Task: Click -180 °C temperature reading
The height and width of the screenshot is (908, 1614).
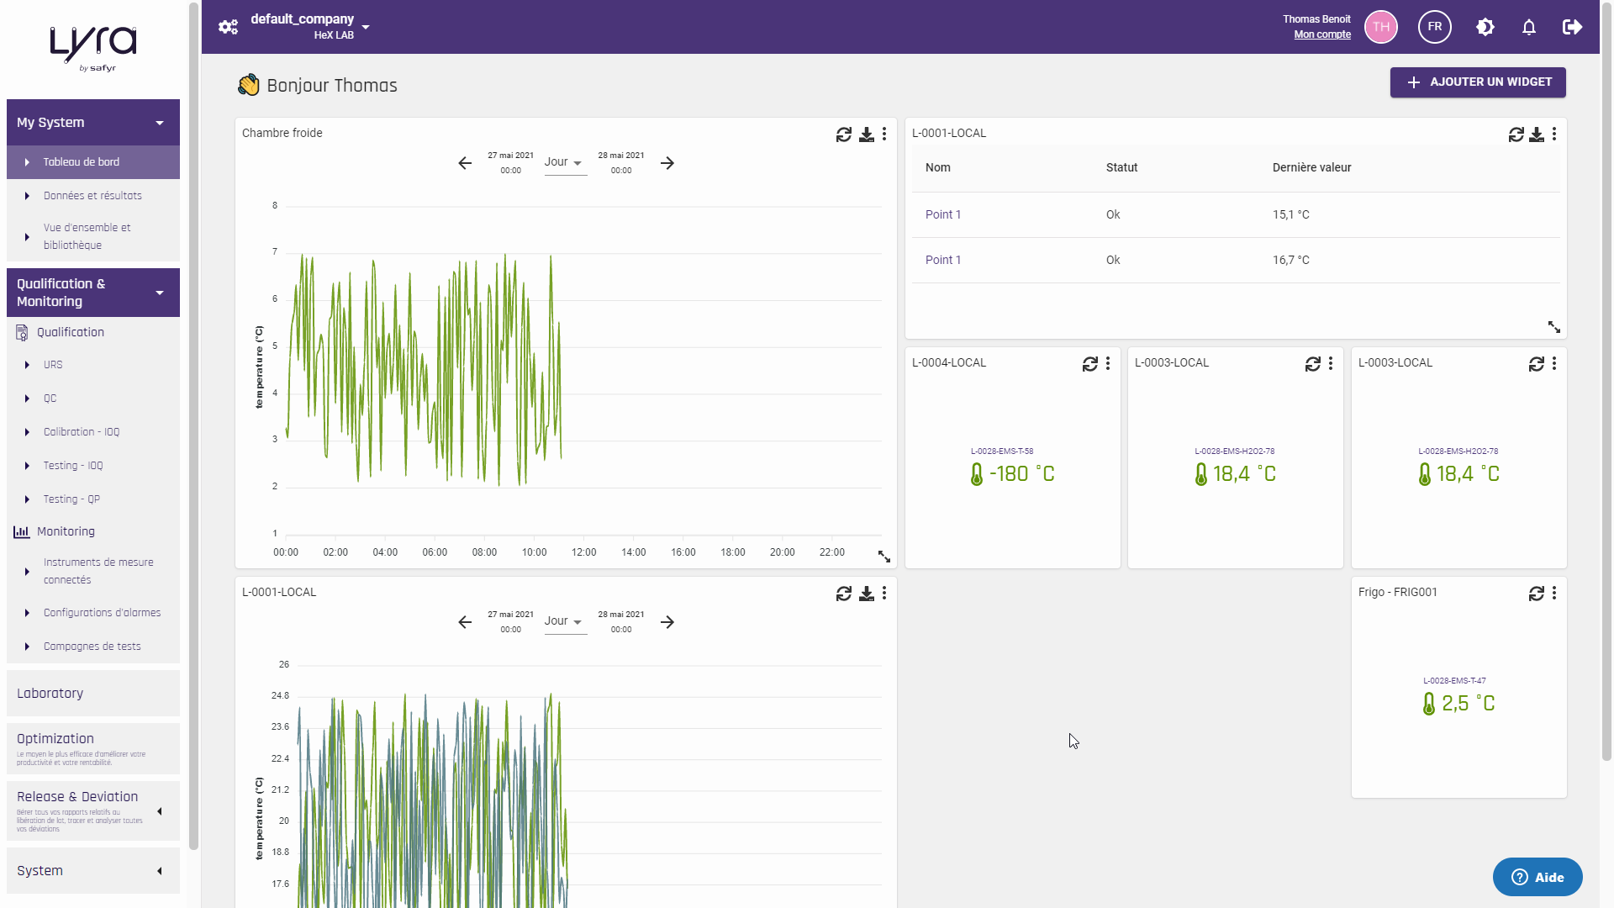Action: pos(1012,474)
